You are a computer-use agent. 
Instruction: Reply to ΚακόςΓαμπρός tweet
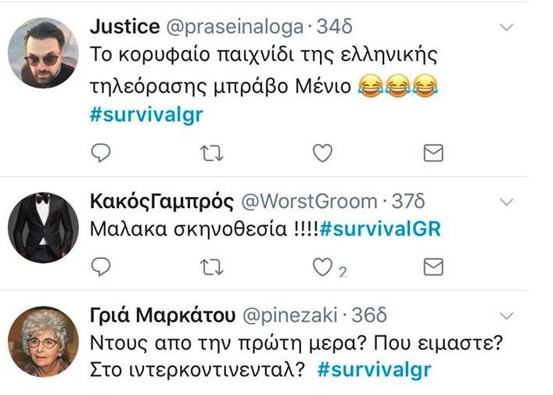(x=101, y=267)
